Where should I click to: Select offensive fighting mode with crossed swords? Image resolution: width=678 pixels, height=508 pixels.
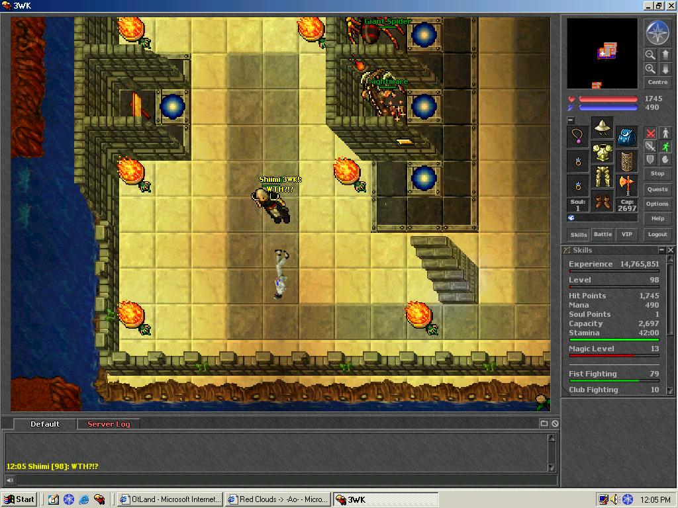pos(650,134)
